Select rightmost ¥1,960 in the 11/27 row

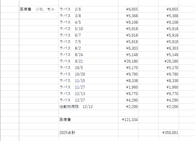[x=169, y=87]
